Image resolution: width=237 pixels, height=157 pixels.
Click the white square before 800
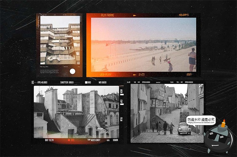coord(86,83)
